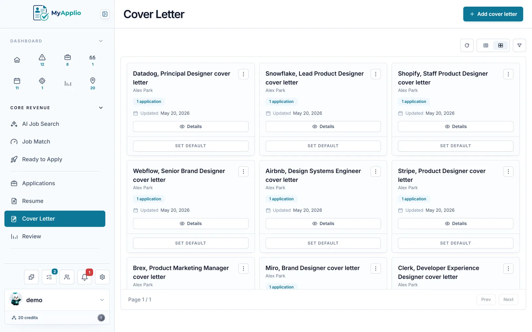The width and height of the screenshot is (532, 332).
Task: Go to Ready to Apply
Action: click(55, 159)
